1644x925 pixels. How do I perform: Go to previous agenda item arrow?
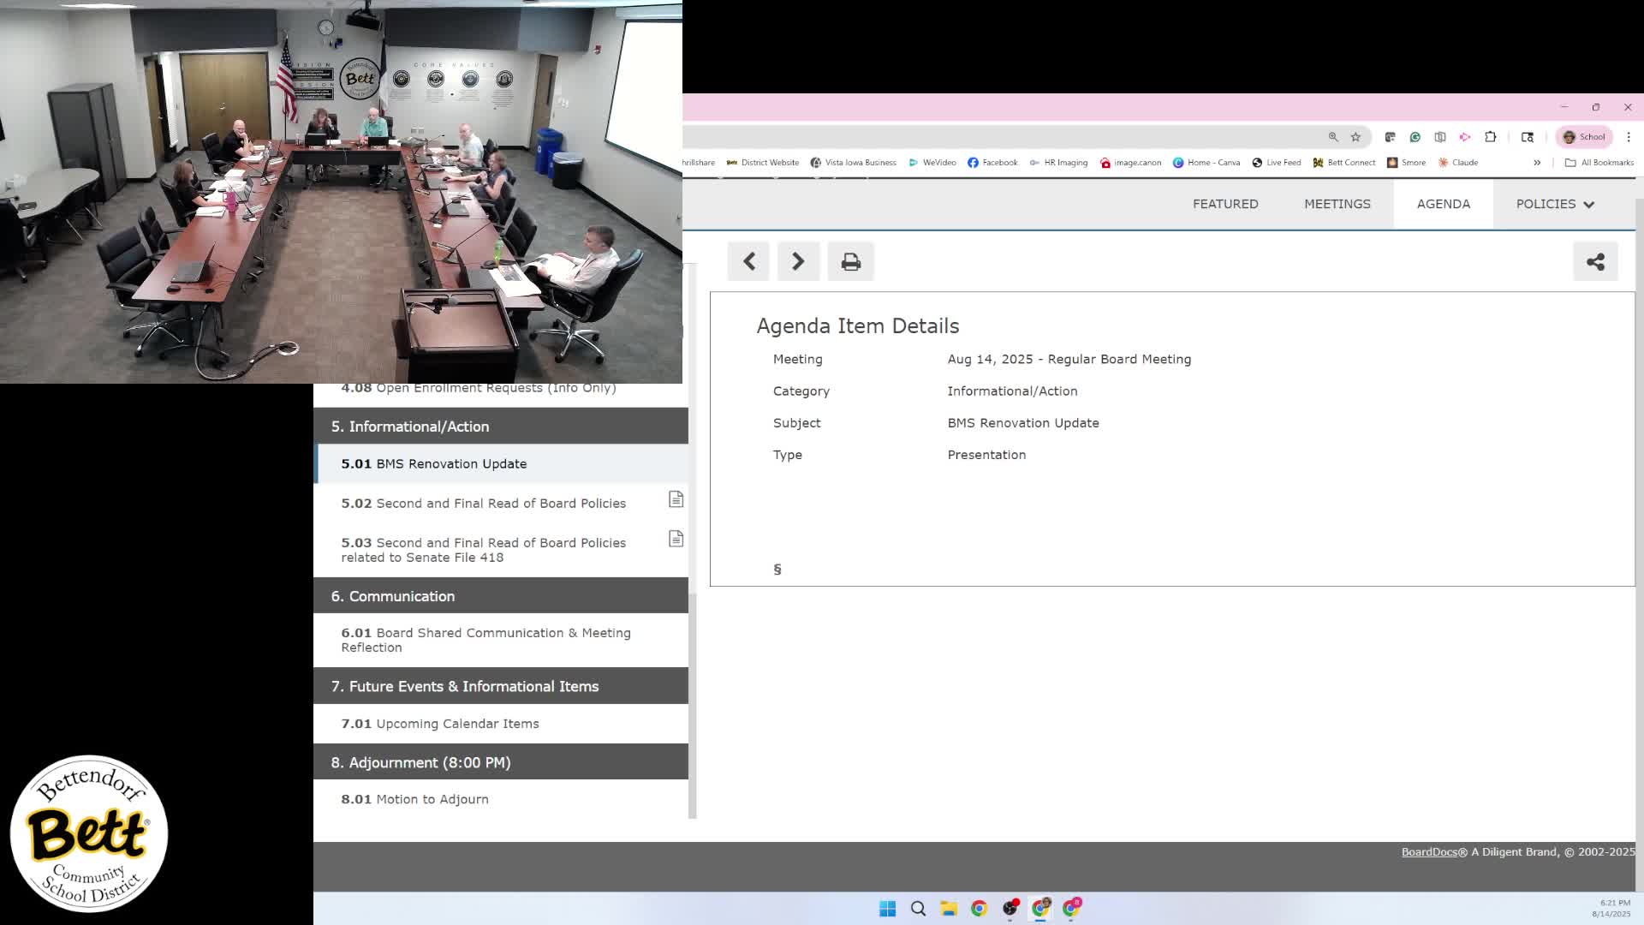click(748, 261)
